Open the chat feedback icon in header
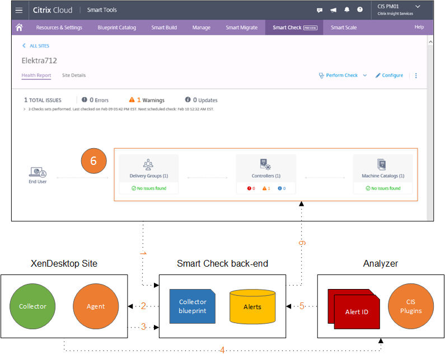This screenshot has height=360, width=445. pos(320,10)
